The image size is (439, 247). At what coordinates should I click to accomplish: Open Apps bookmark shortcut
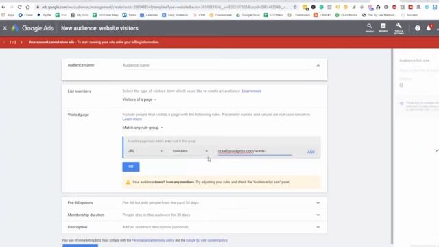point(8,15)
